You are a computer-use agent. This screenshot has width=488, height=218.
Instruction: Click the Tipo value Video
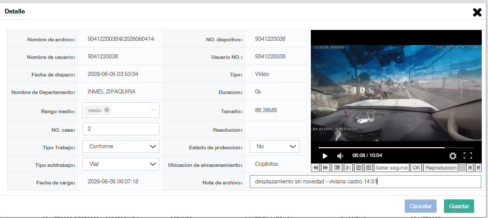[262, 74]
